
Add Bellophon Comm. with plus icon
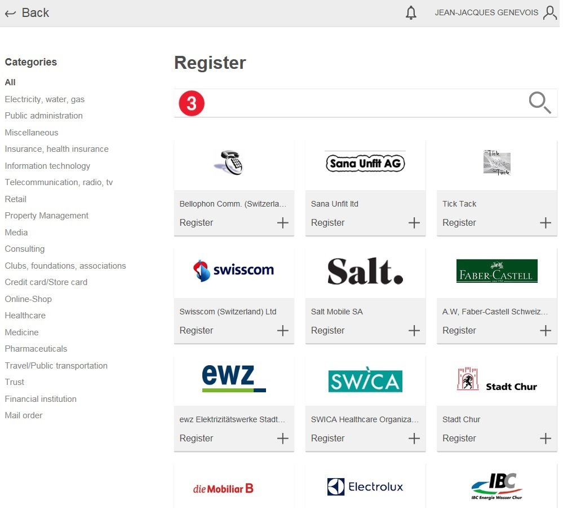pos(282,223)
